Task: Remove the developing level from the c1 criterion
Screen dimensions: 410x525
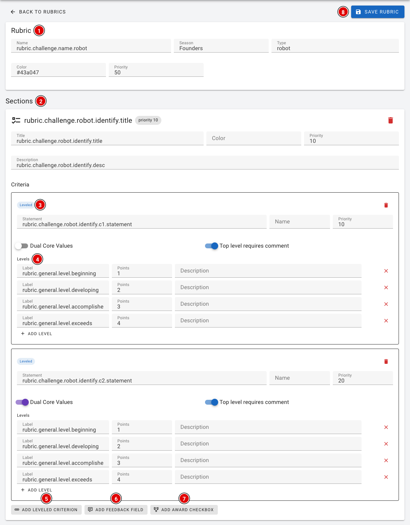Action: pos(386,287)
